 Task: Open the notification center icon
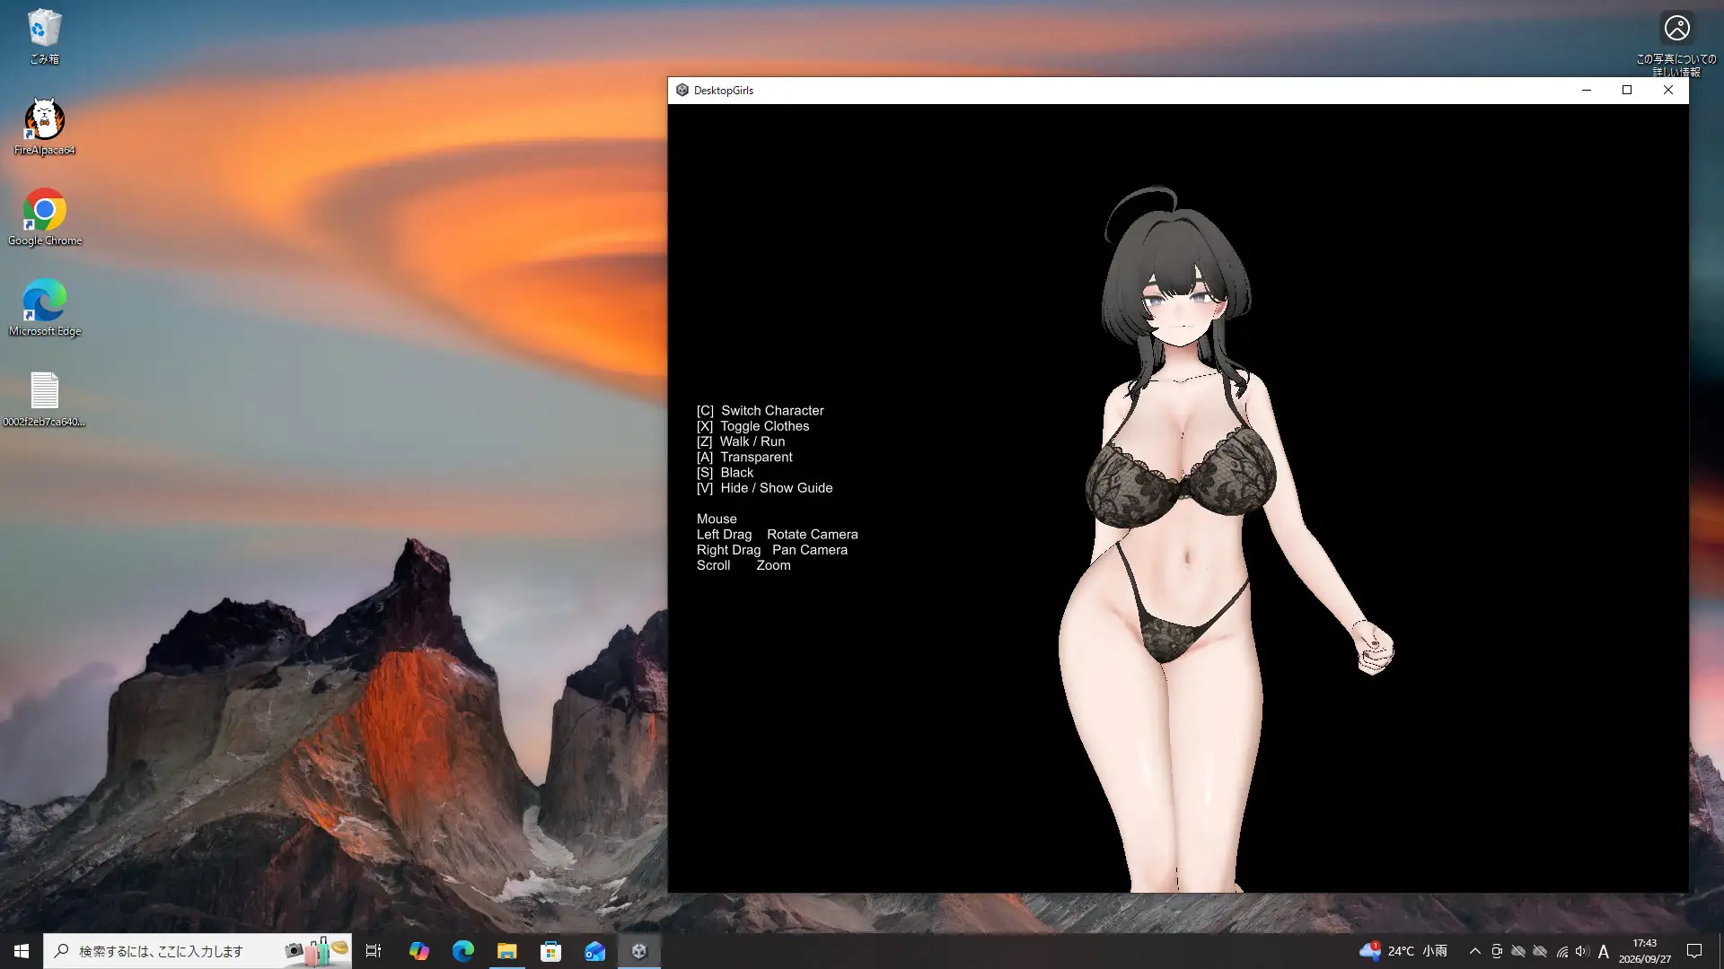point(1694,951)
